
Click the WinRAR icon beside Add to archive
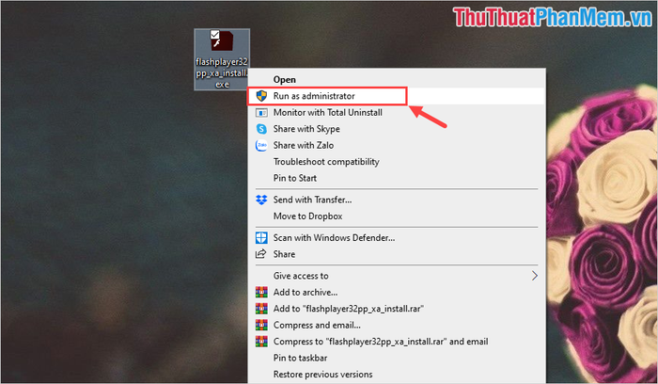click(261, 292)
